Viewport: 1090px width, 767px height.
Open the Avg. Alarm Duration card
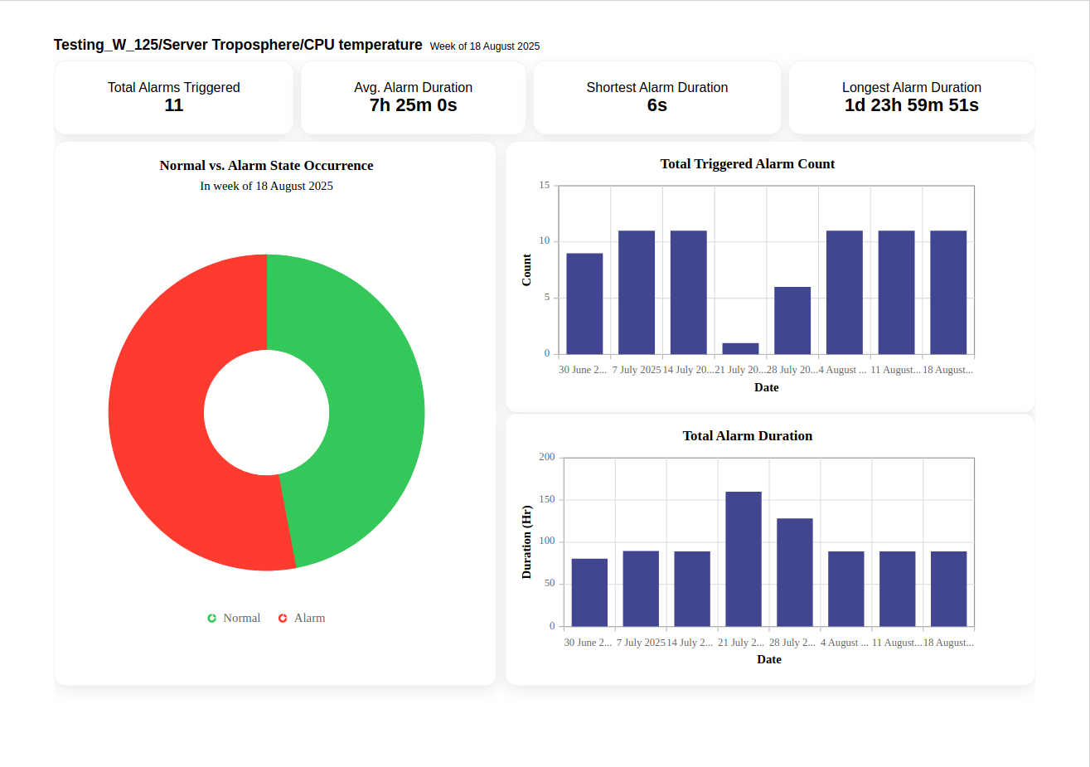(x=414, y=97)
